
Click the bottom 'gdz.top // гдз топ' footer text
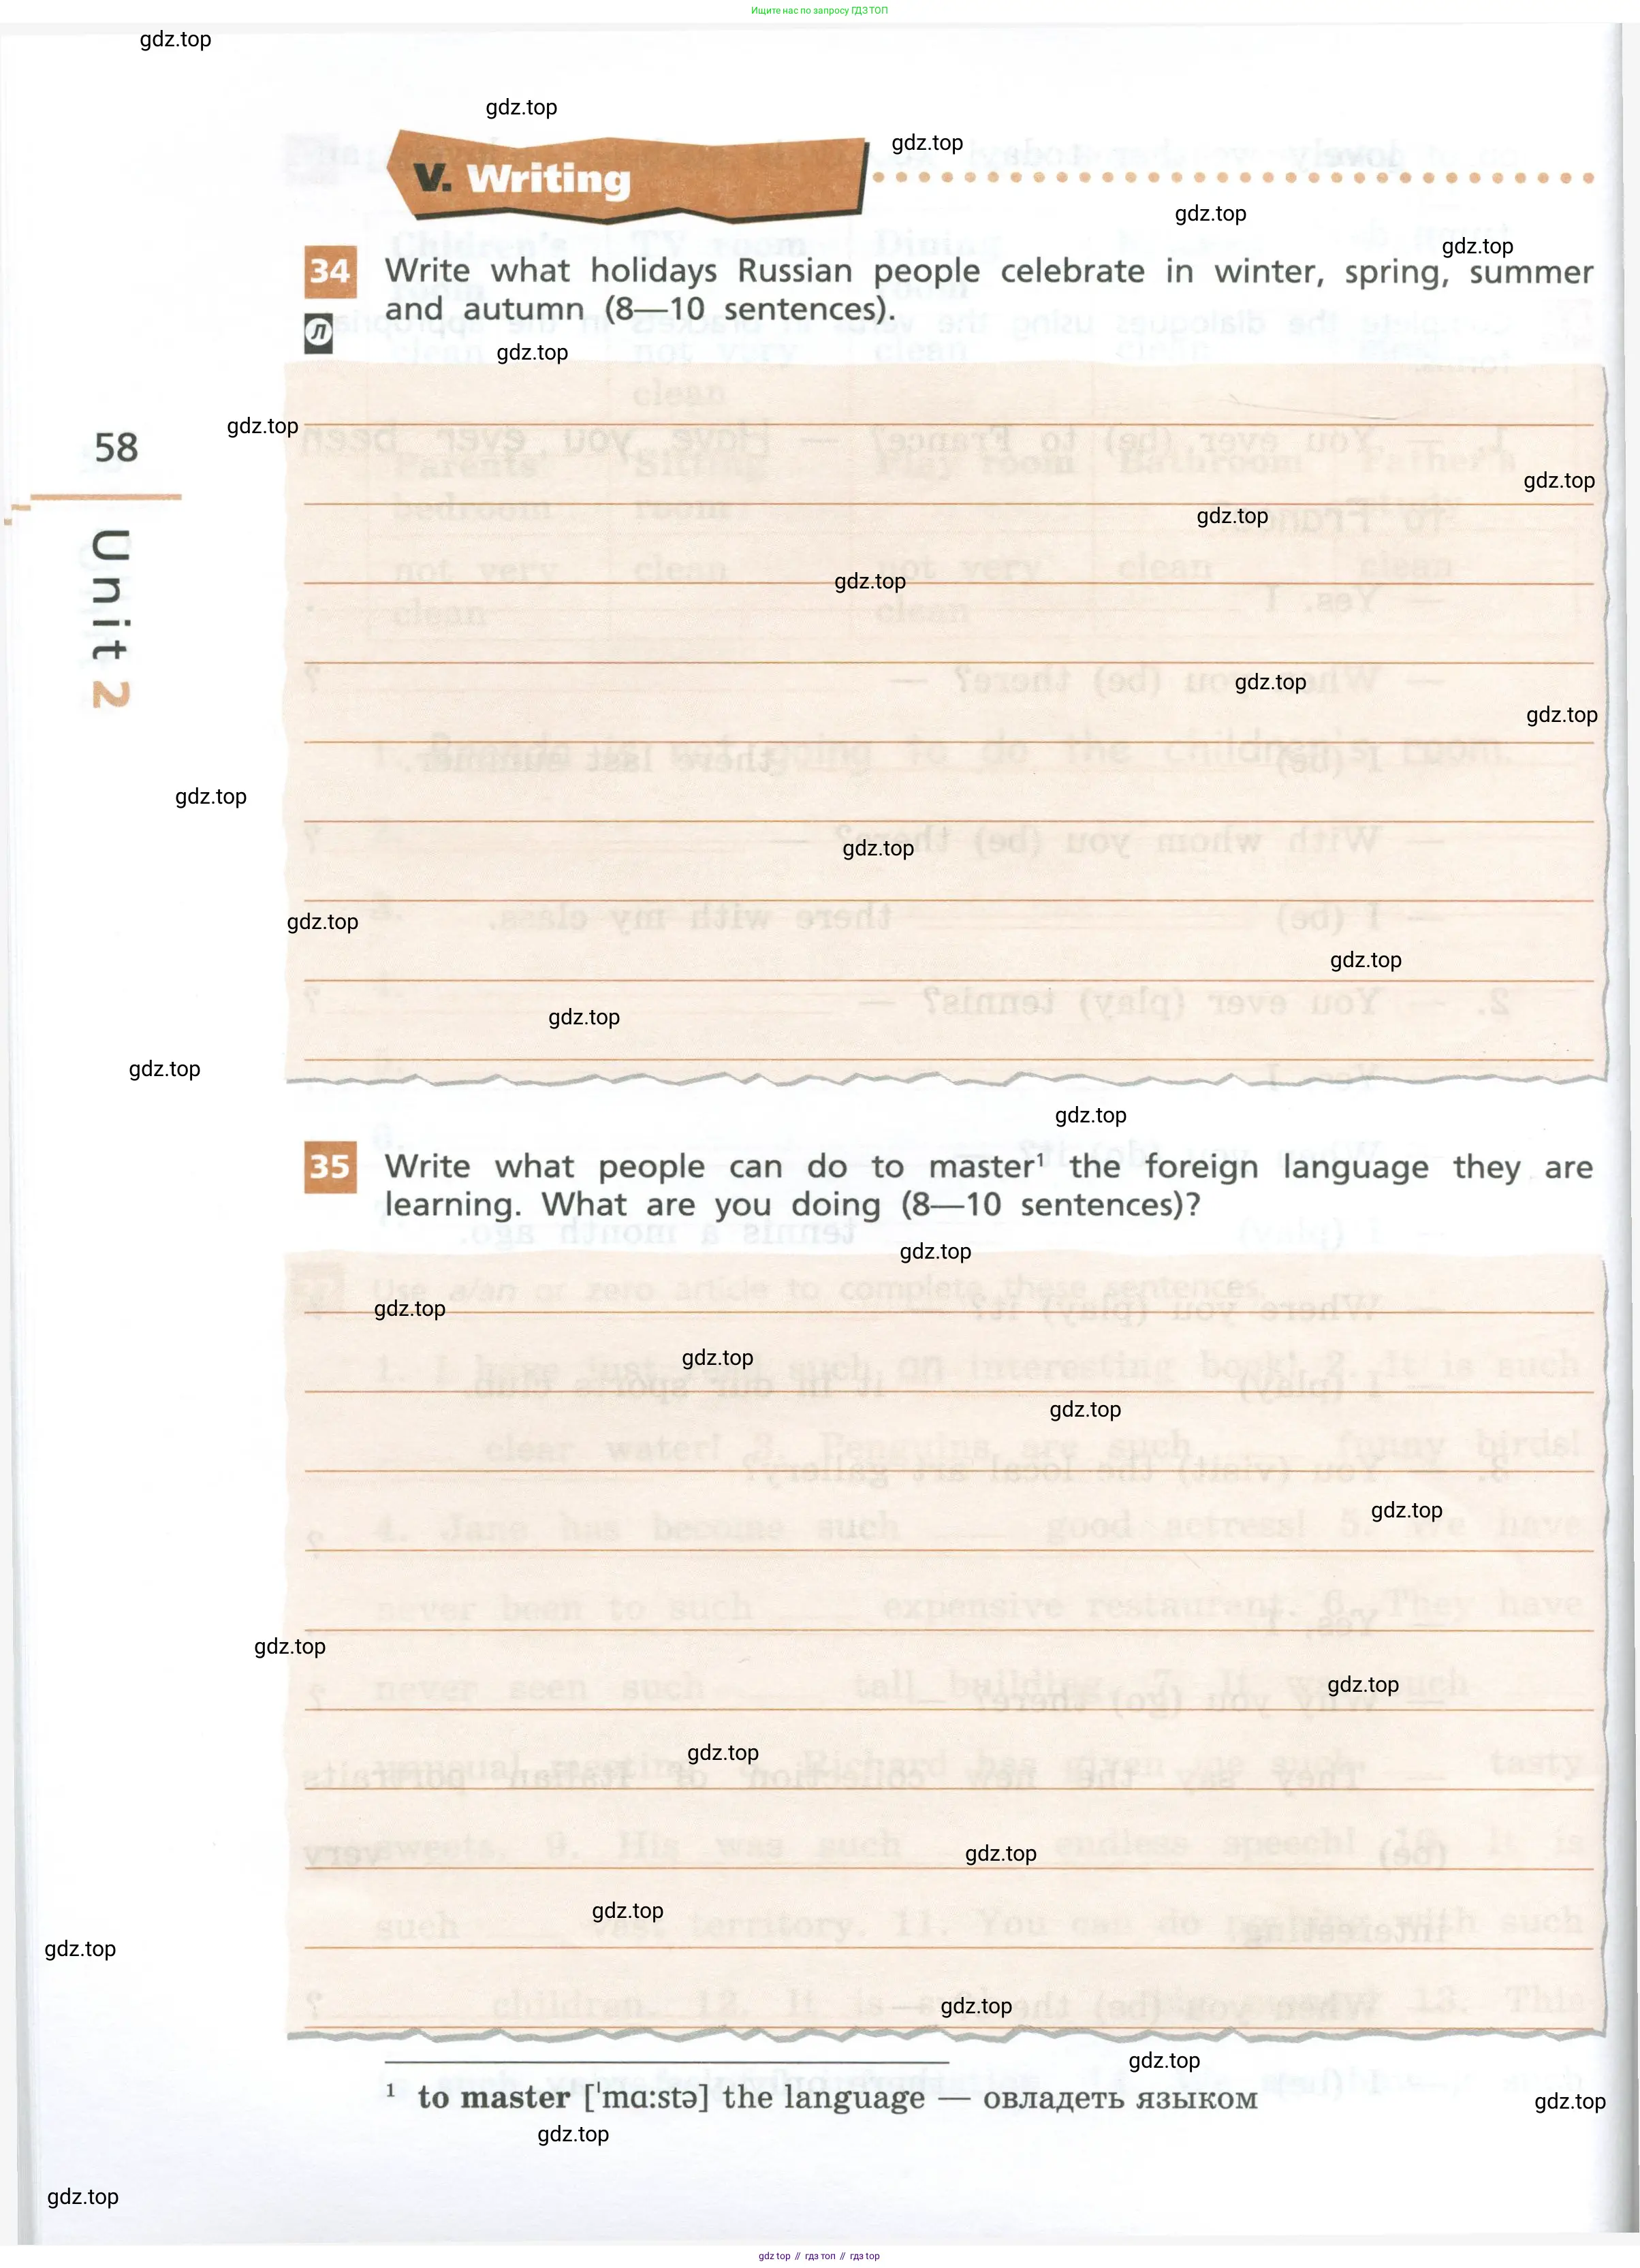coord(819,2256)
